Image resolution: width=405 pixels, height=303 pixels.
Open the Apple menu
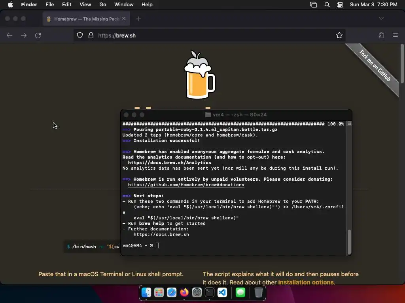coord(10,5)
